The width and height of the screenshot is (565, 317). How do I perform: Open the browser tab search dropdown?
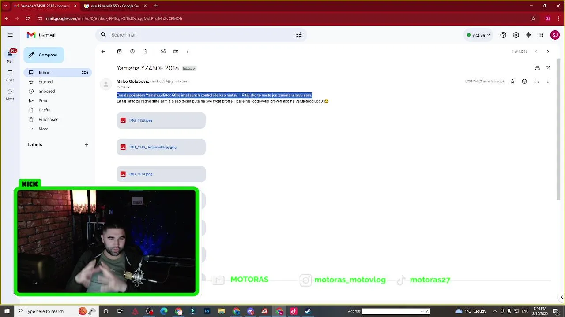[5, 6]
